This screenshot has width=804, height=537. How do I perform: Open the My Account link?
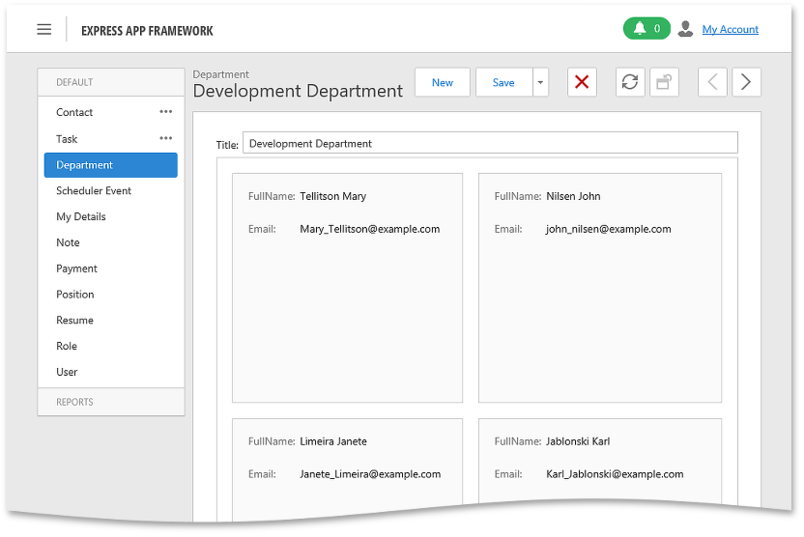pos(730,29)
